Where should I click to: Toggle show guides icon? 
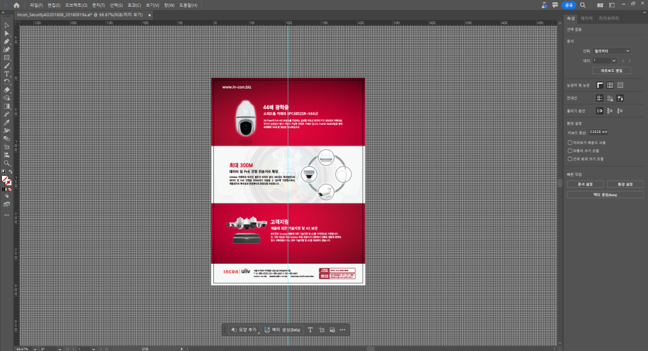point(600,98)
